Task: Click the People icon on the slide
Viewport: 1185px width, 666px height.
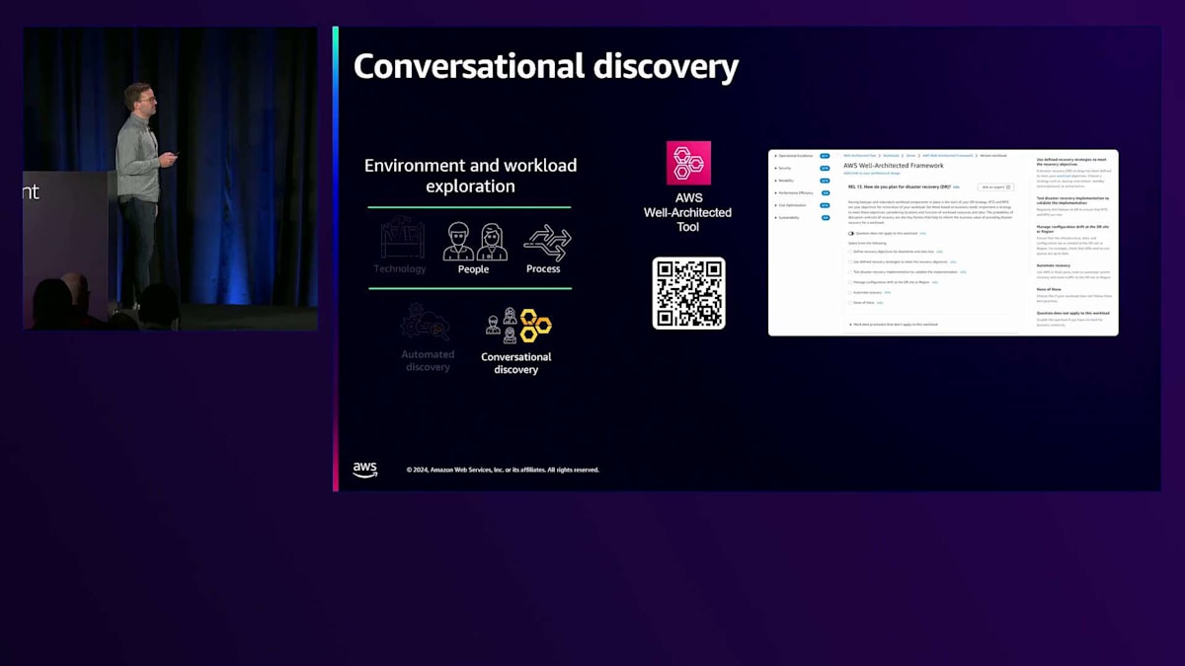Action: pyautogui.click(x=474, y=241)
